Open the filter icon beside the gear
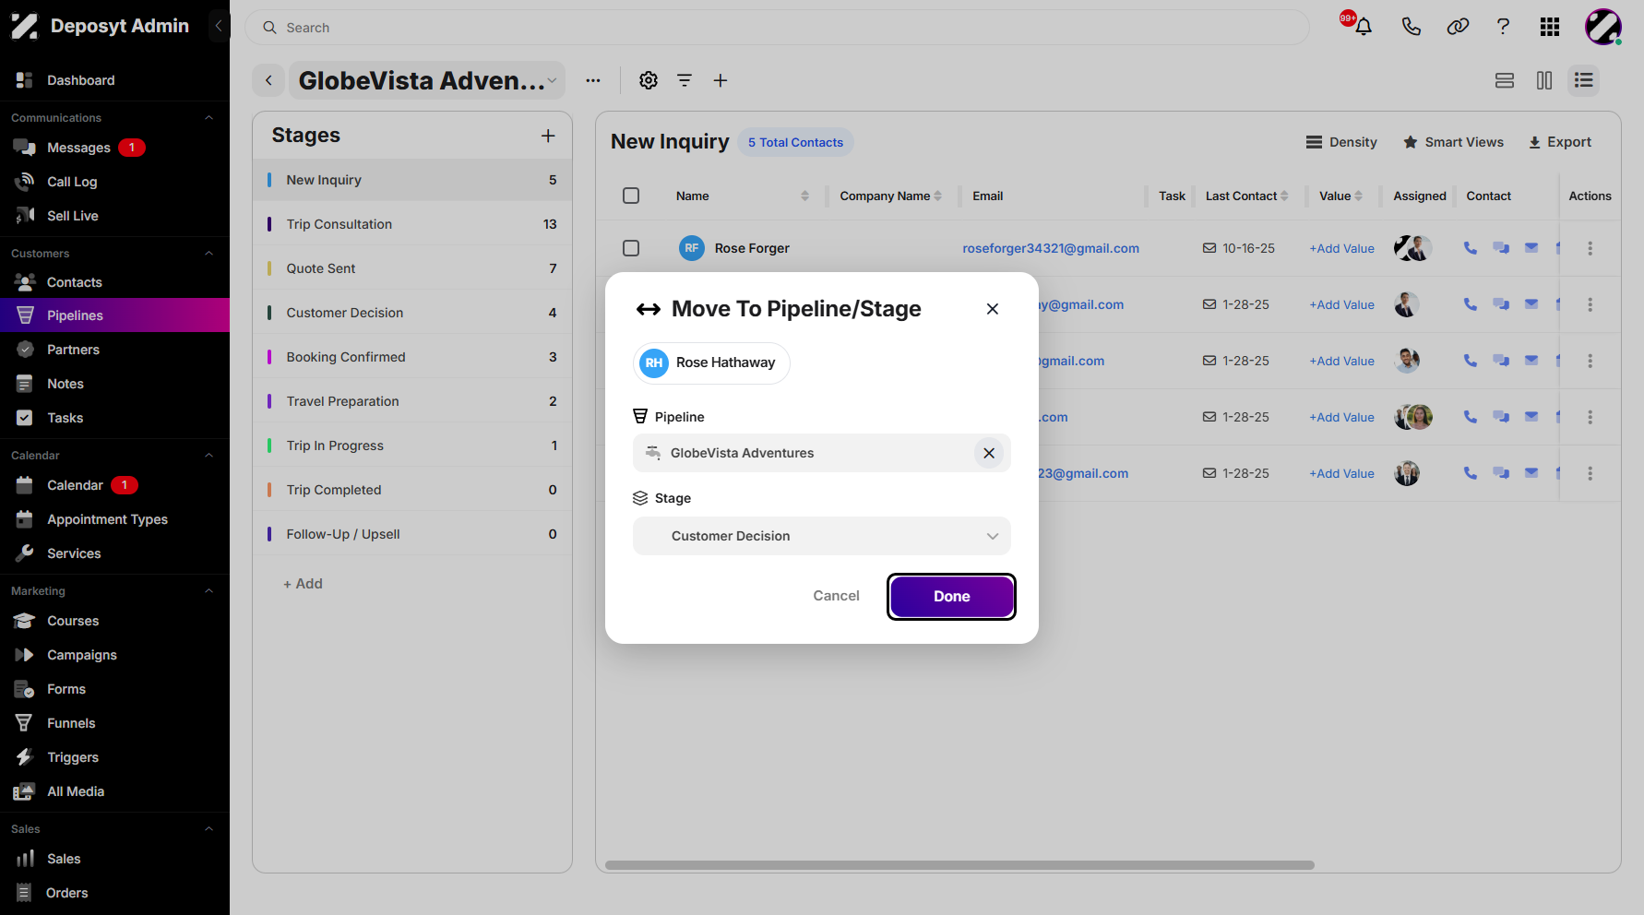The width and height of the screenshot is (1644, 915). pyautogui.click(x=685, y=80)
